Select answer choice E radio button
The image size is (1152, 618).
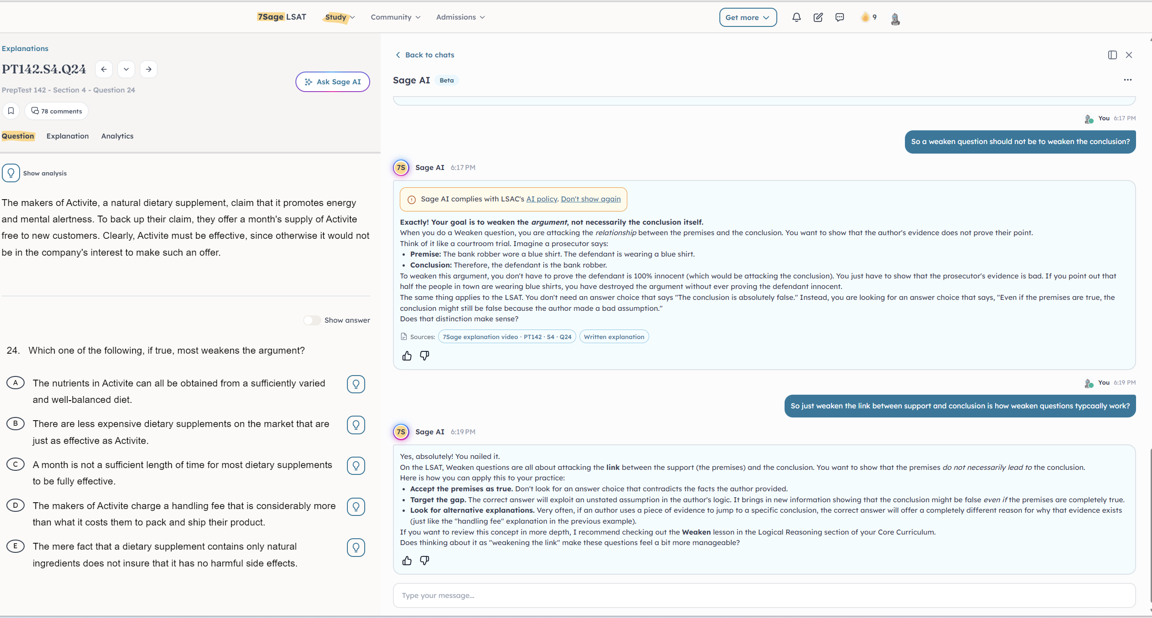click(15, 546)
